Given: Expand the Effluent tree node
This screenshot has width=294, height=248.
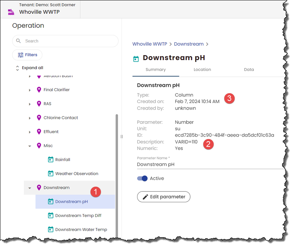Looking at the screenshot, I should pos(30,132).
